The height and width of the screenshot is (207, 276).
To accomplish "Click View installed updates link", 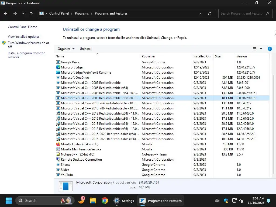I will pyautogui.click(x=24, y=37).
